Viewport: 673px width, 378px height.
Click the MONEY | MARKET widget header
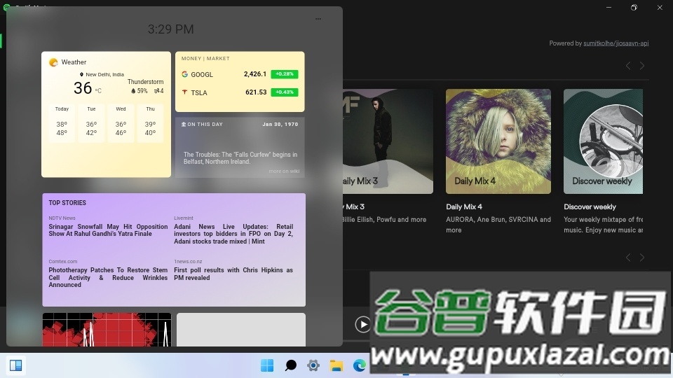coord(205,59)
